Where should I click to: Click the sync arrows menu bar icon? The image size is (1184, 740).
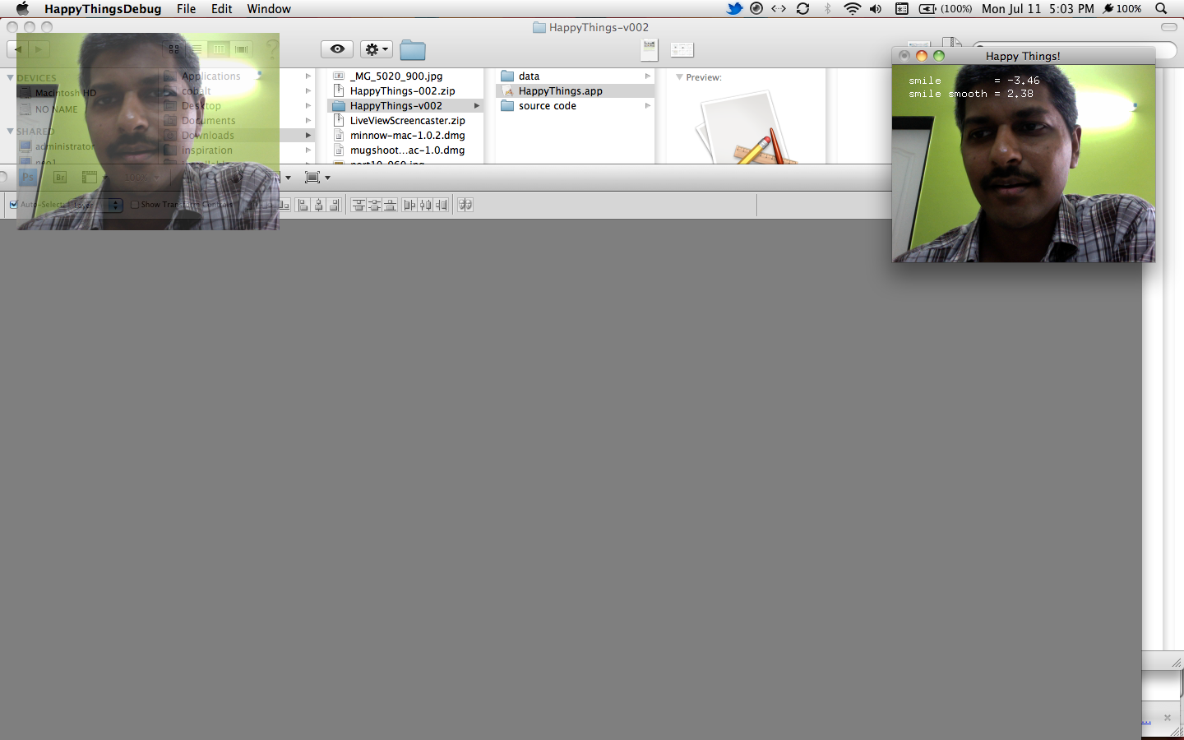click(803, 9)
